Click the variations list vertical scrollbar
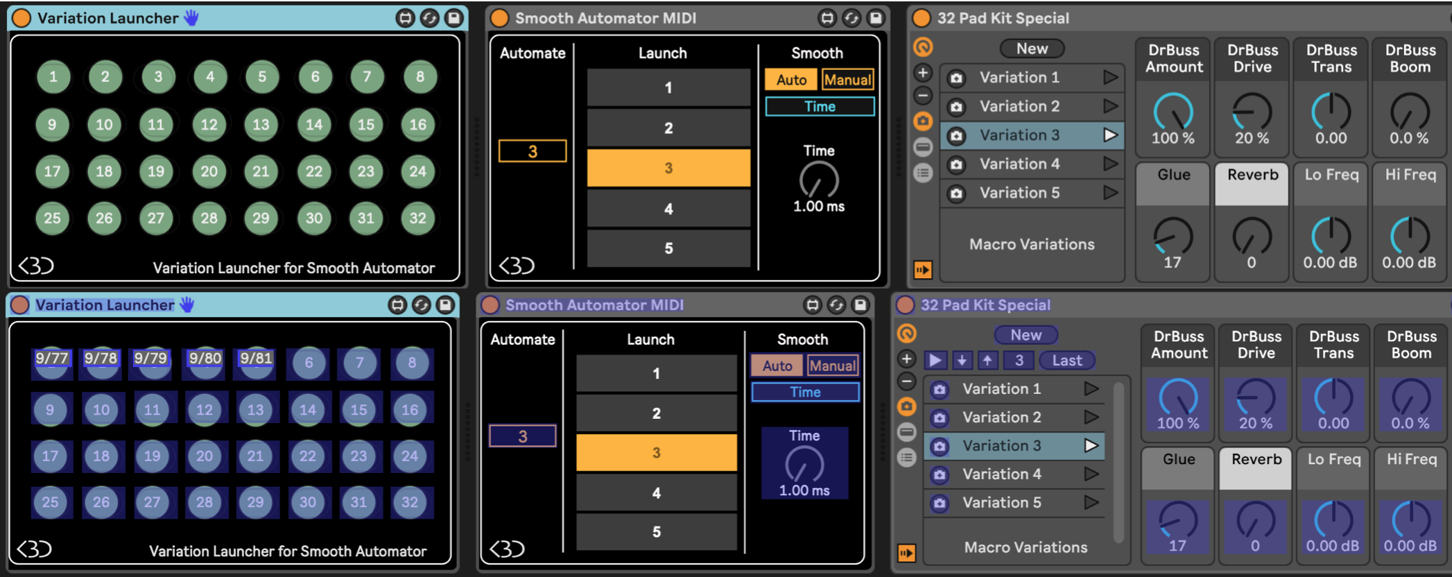 1118,461
